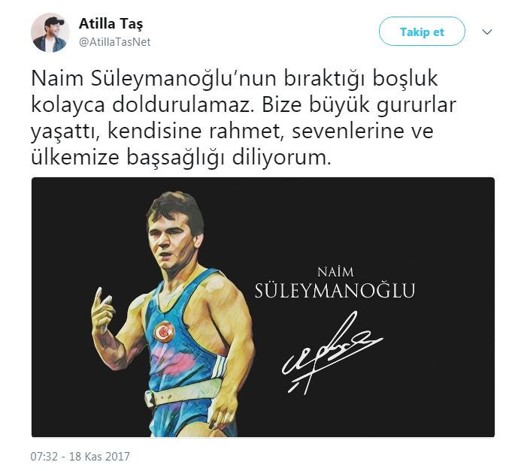Select 'ülkemize başsağlığı diliyorum' closing line

tap(181, 158)
